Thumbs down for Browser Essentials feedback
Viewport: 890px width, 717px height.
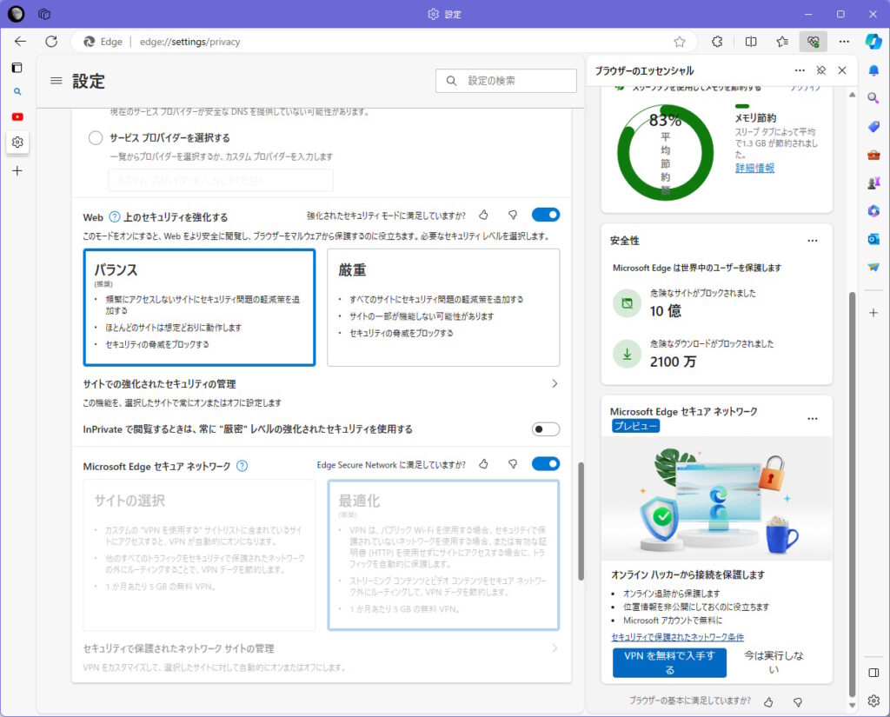pos(798,702)
